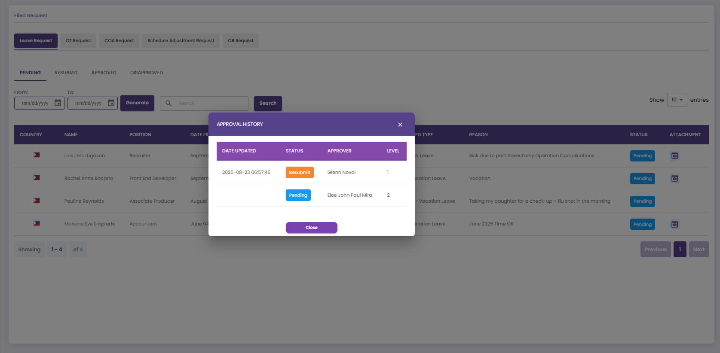Focus the Search text input field
This screenshot has height=353, width=720.
coord(211,103)
